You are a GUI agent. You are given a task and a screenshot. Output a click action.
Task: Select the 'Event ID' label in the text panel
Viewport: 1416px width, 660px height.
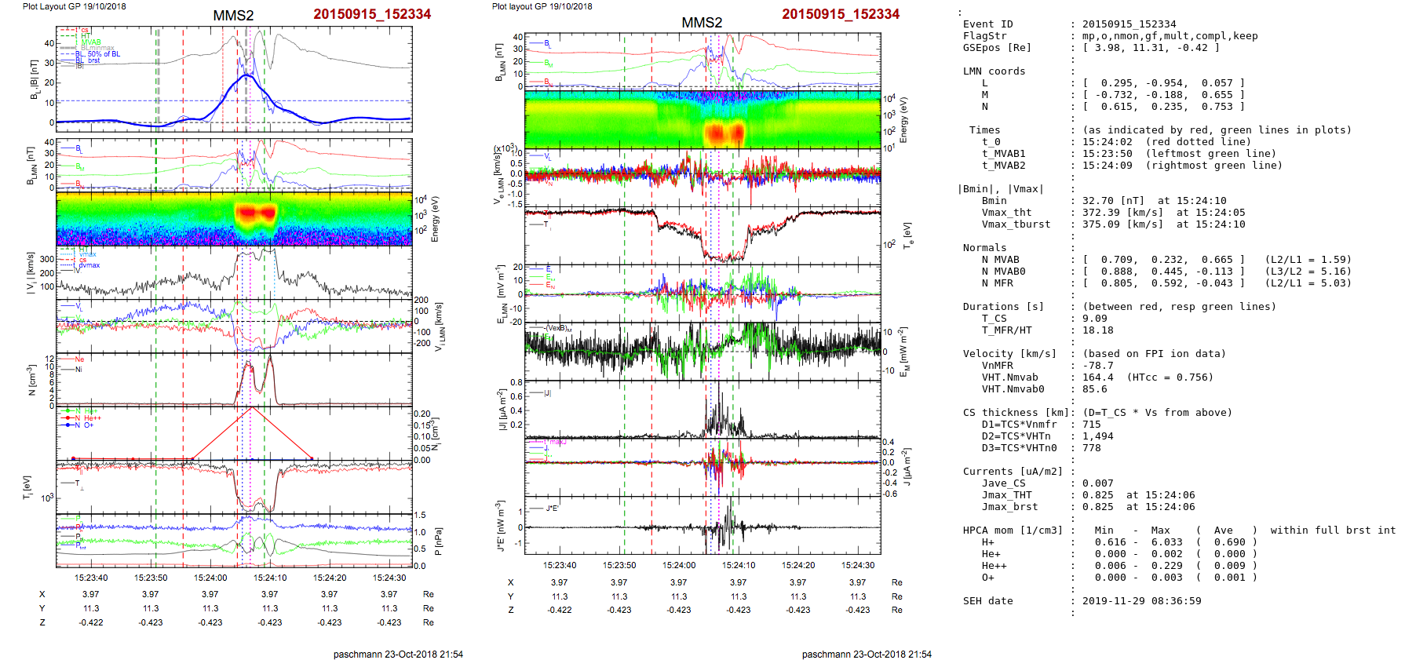[988, 24]
